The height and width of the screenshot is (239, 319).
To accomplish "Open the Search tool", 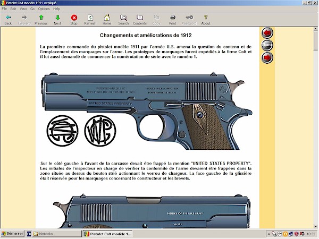I will [x=123, y=20].
